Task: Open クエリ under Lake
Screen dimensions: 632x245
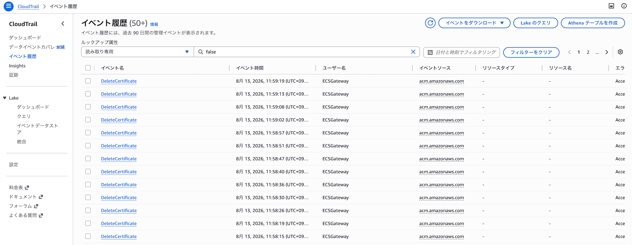Action: tap(24, 116)
